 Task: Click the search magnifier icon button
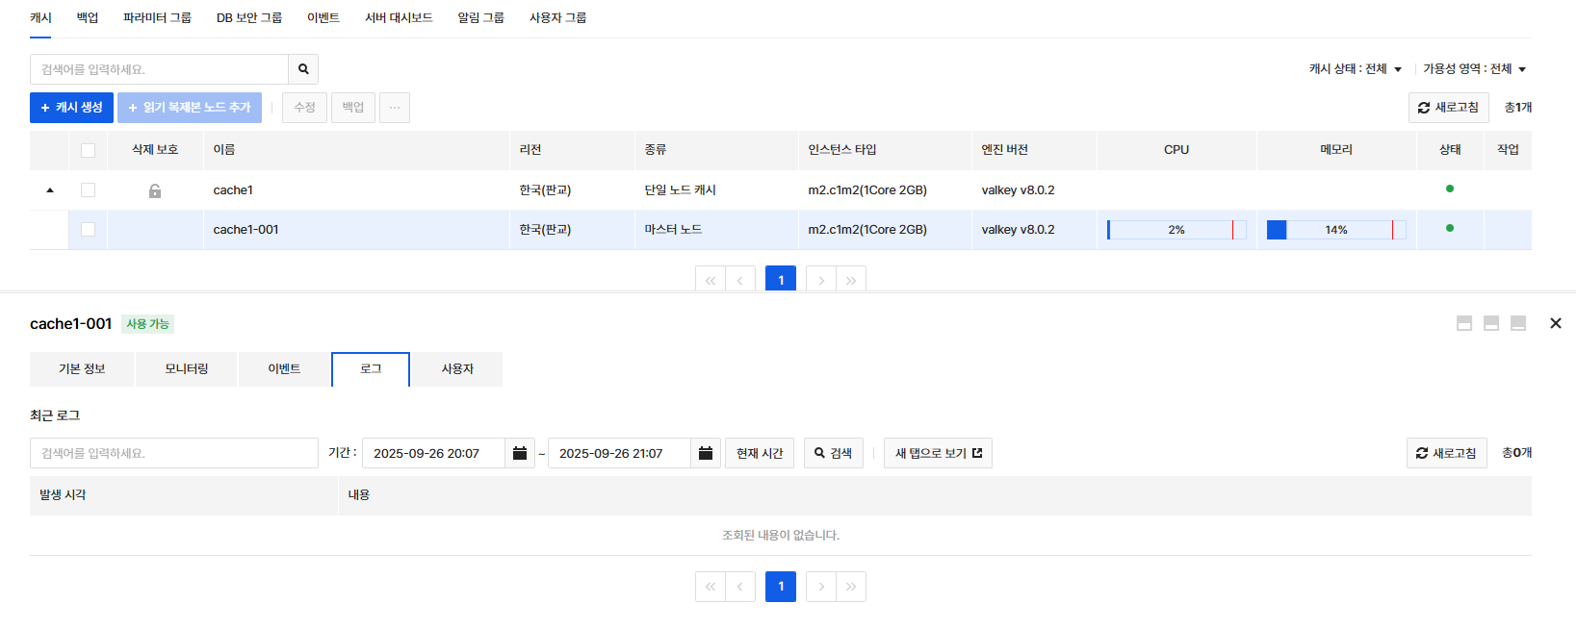coord(303,69)
